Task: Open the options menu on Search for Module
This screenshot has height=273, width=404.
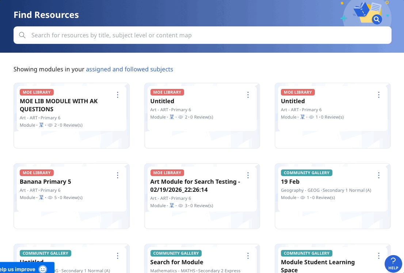Action: point(248,255)
